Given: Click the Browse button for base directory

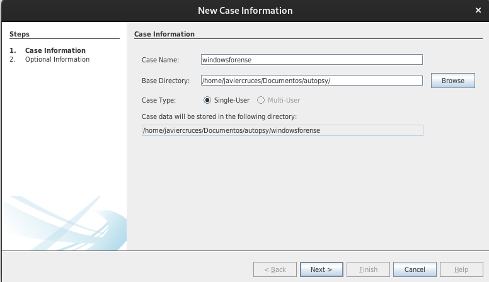Looking at the screenshot, I should [453, 81].
